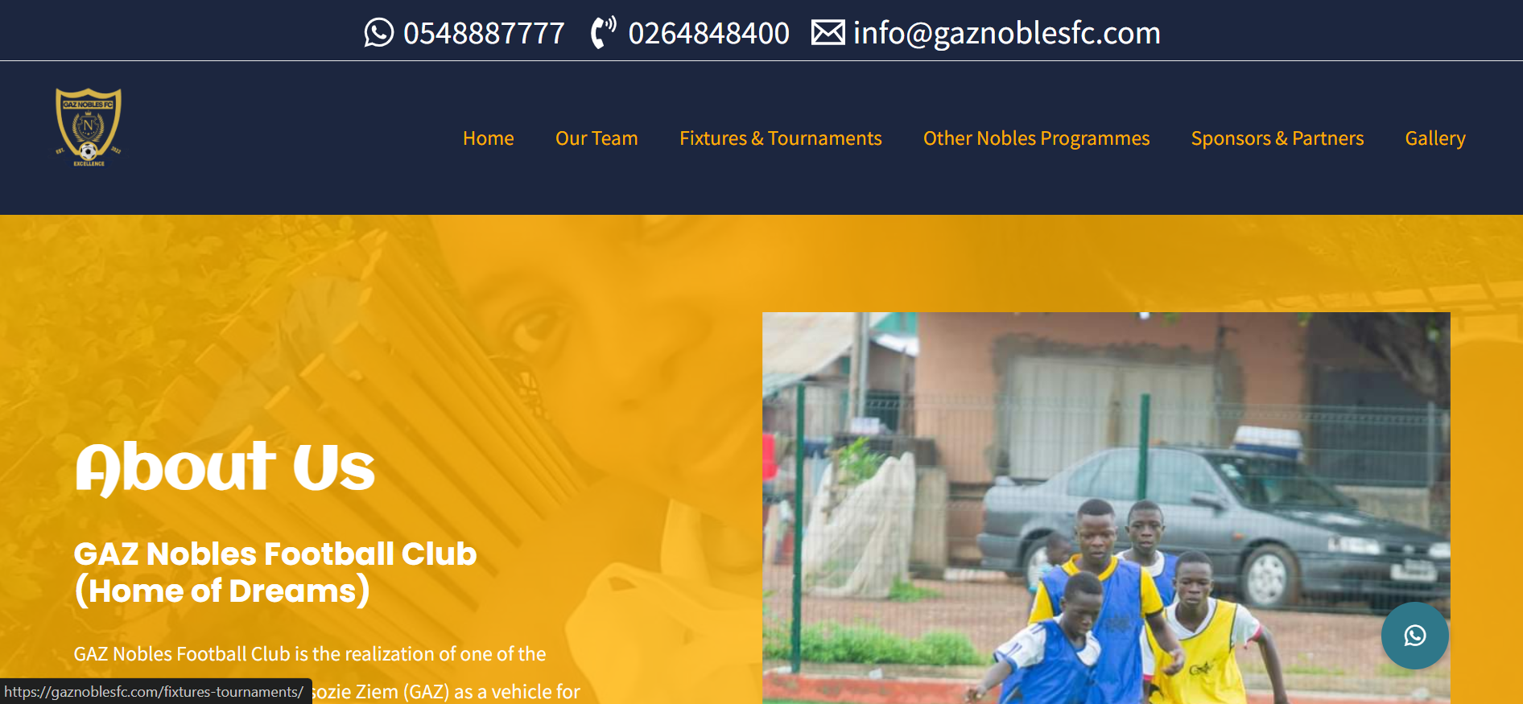Click the WhatsApp number 0548887777
Screen dimensions: 1523x704
[484, 33]
